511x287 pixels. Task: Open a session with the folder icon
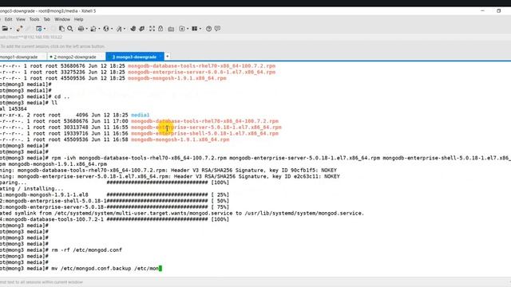pyautogui.click(x=5, y=29)
